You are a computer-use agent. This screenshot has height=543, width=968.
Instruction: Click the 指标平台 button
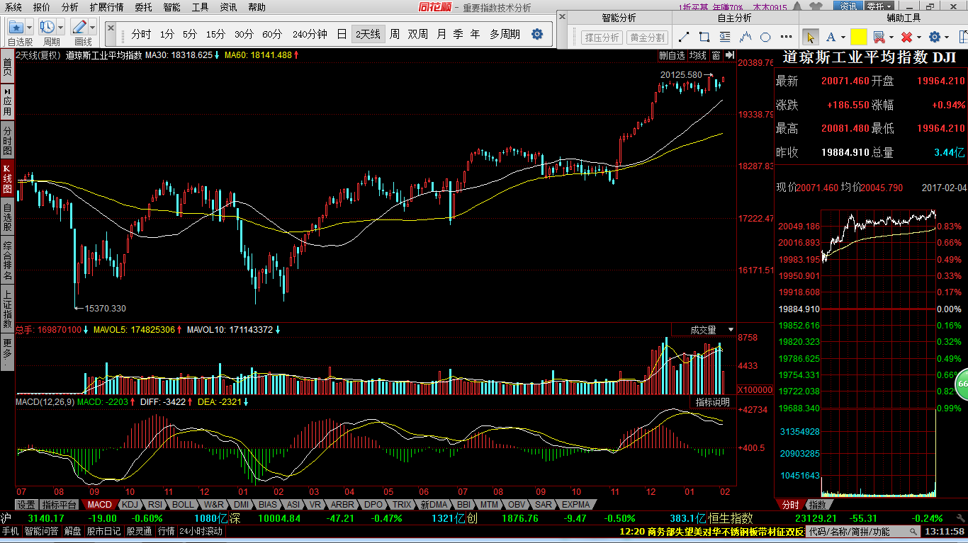[x=59, y=505]
